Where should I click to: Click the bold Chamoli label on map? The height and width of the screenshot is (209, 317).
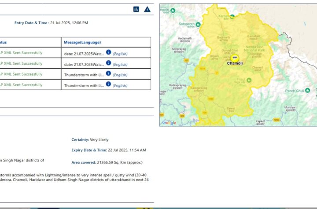(235, 63)
